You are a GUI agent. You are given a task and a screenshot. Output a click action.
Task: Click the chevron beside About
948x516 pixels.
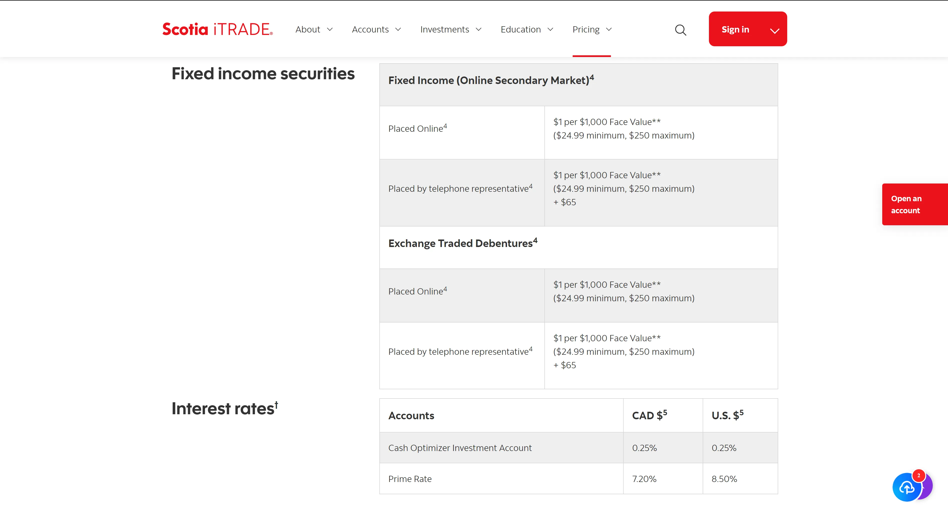pyautogui.click(x=330, y=29)
